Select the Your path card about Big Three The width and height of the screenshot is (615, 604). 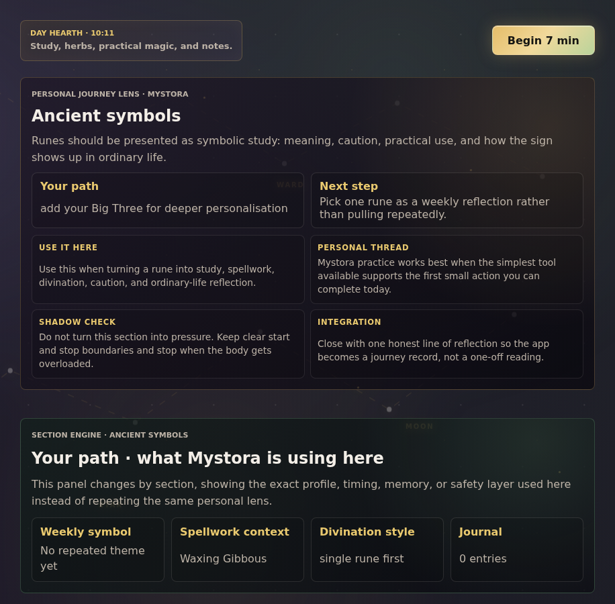point(168,200)
